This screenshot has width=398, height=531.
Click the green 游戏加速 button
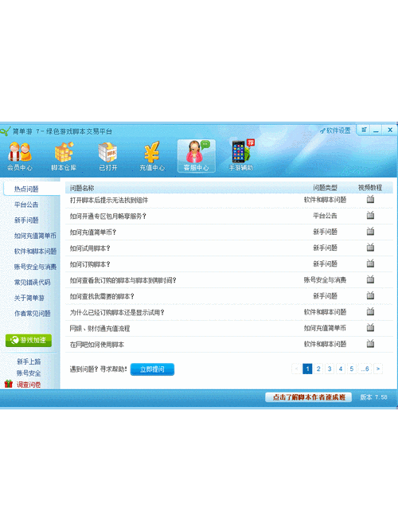[29, 340]
